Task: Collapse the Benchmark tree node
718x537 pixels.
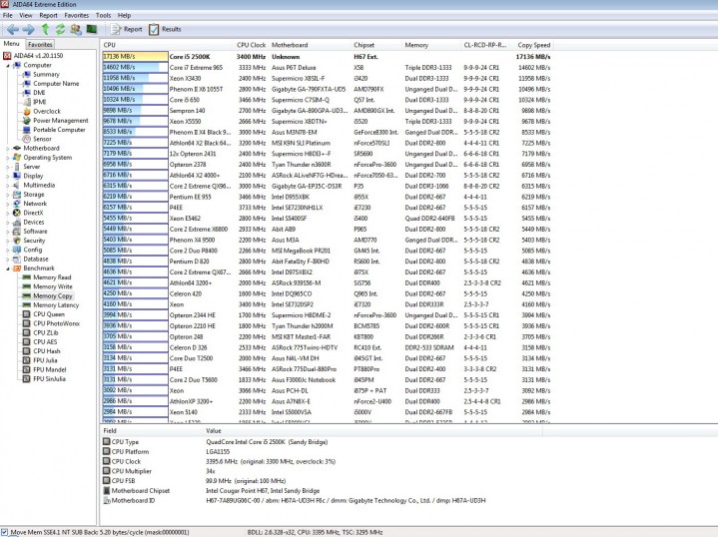Action: coord(8,268)
